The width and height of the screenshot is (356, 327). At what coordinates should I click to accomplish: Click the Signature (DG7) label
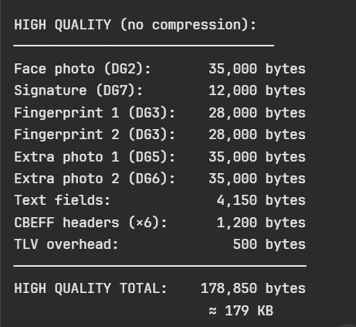click(78, 90)
